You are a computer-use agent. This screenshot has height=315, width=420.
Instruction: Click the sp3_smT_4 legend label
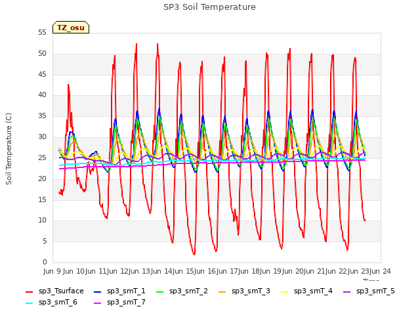tap(313, 291)
